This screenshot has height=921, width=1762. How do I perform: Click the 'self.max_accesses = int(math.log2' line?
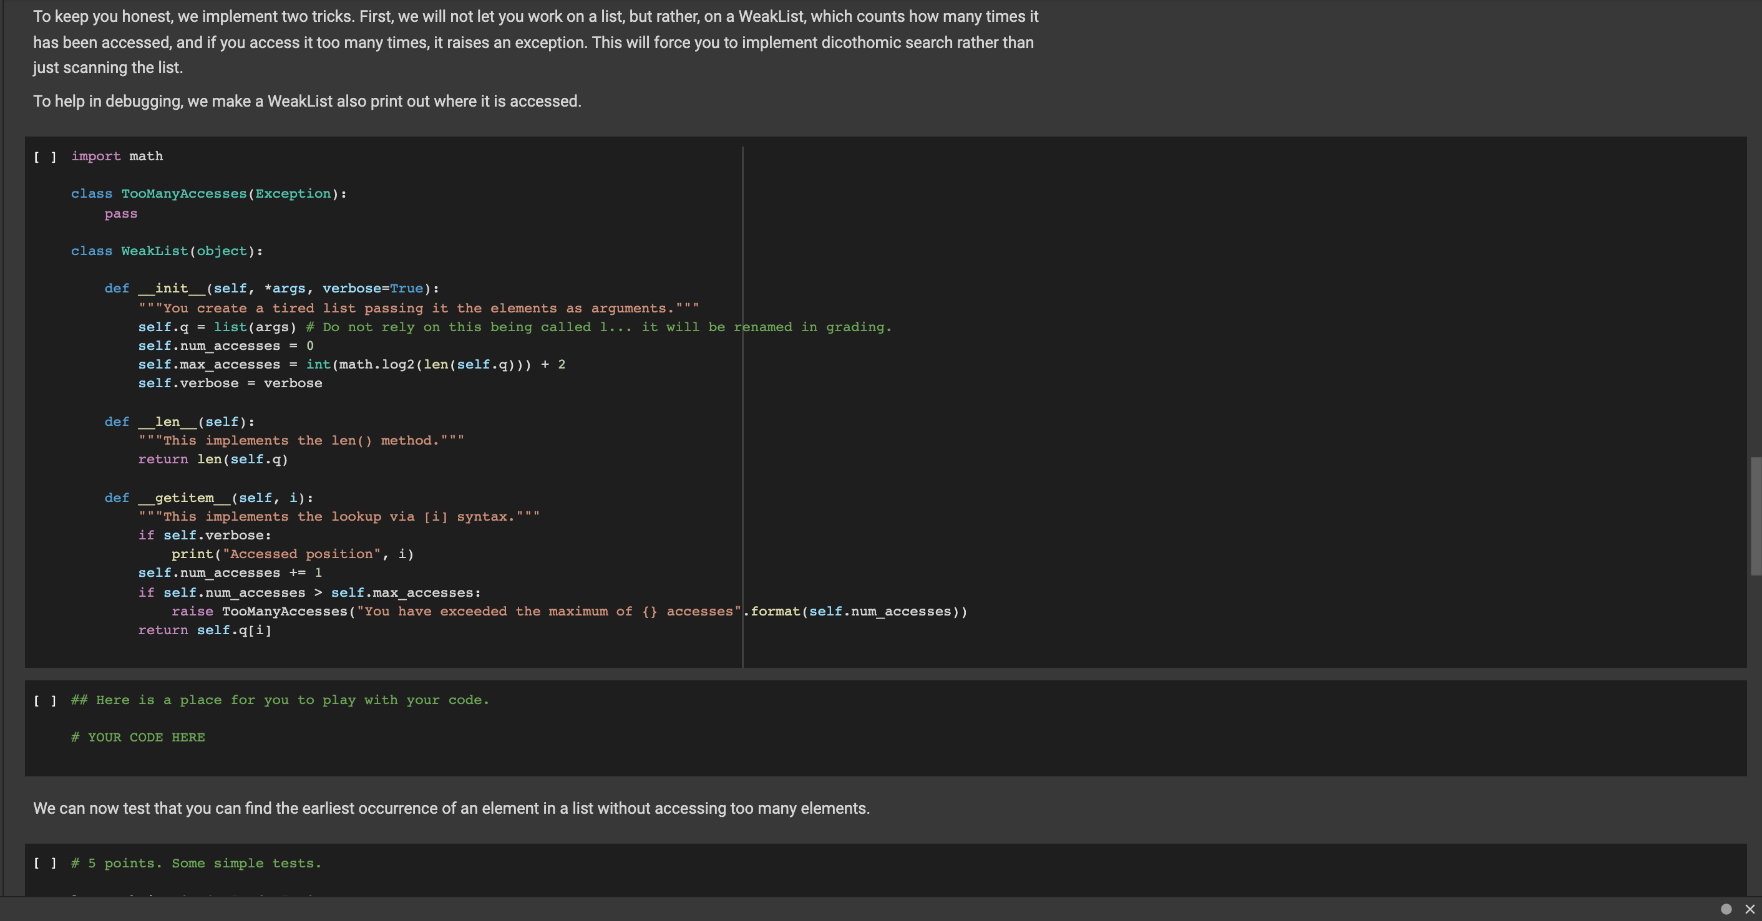click(x=351, y=364)
